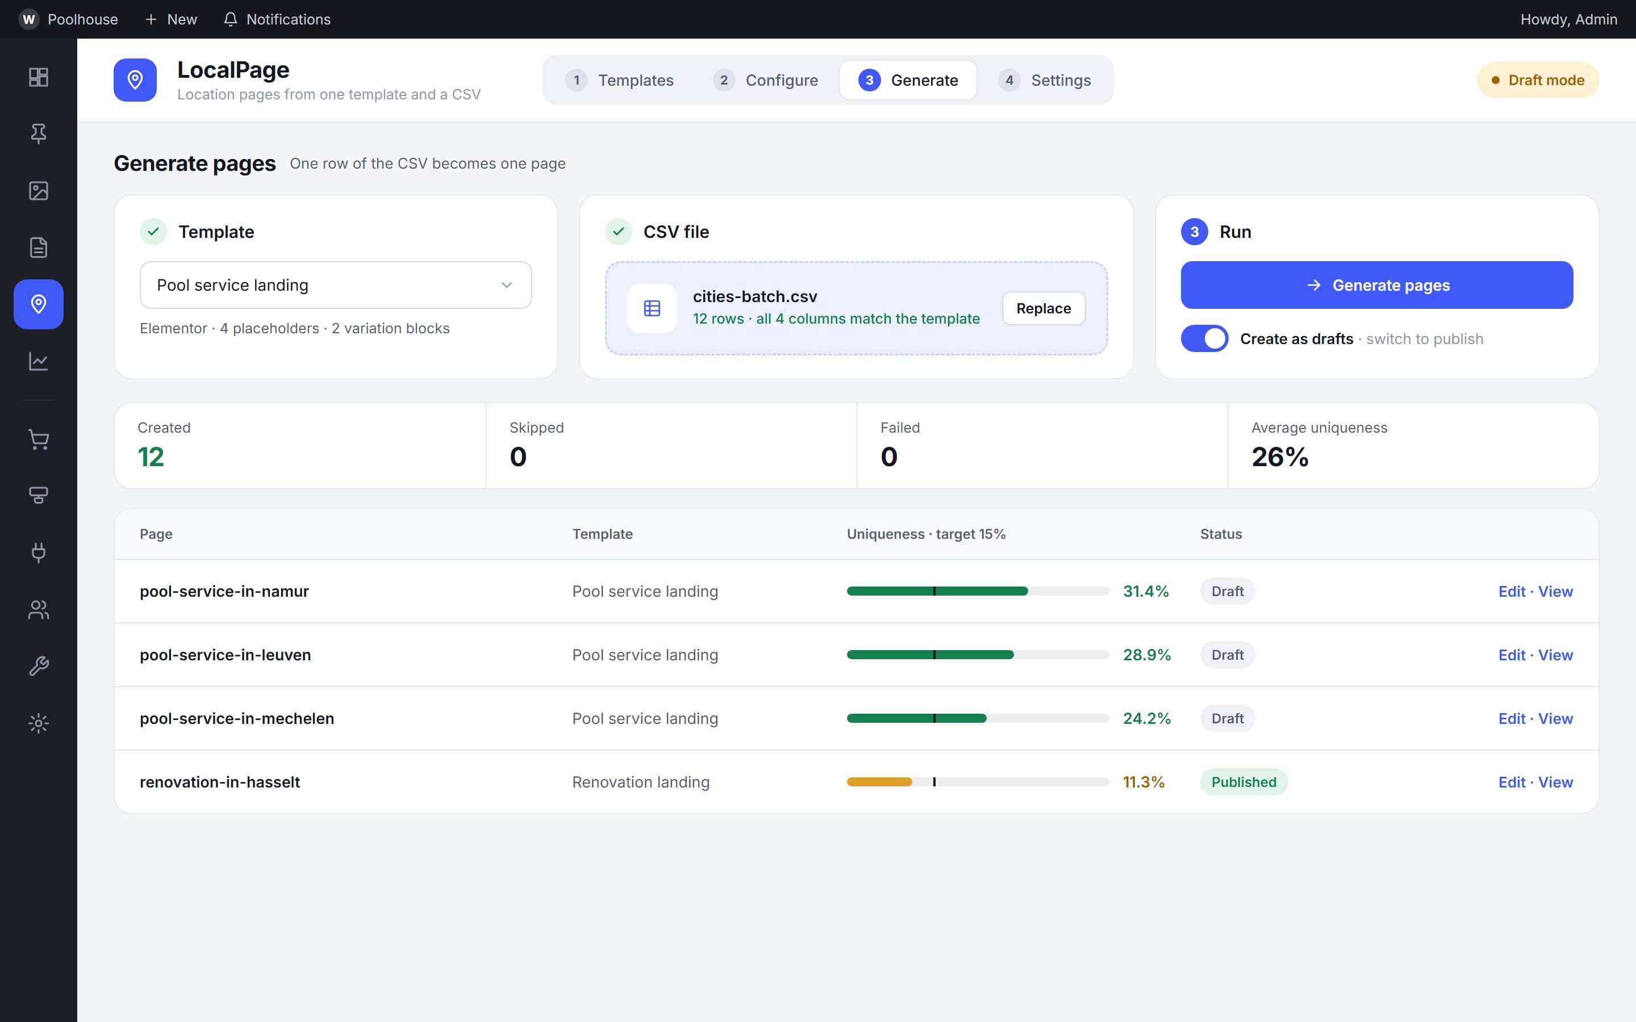Click Replace for cities-batch.csv
Image resolution: width=1636 pixels, height=1022 pixels.
tap(1043, 308)
